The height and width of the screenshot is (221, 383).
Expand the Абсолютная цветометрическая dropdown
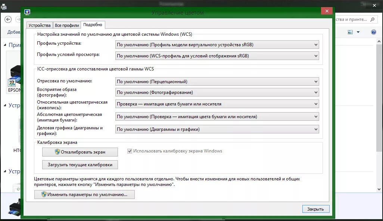tap(217, 117)
